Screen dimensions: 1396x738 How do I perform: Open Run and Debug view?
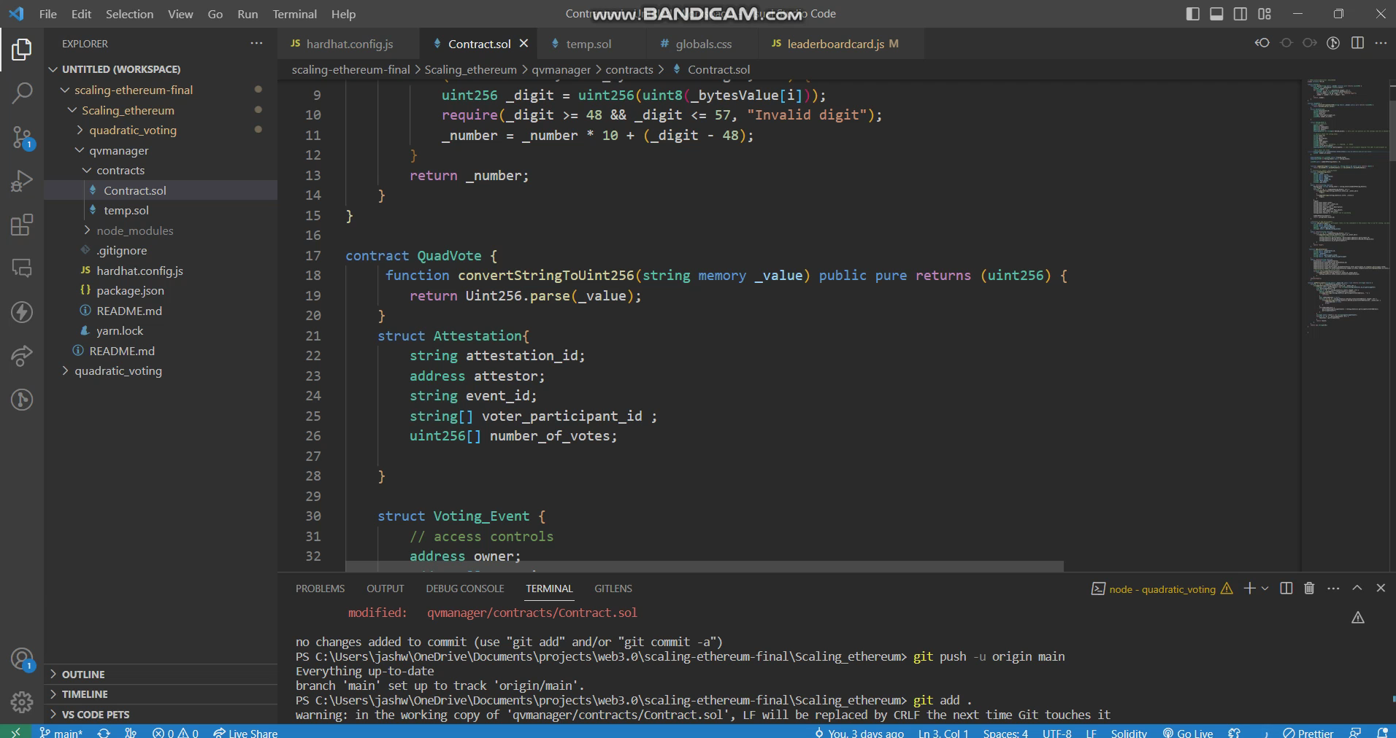coord(22,180)
